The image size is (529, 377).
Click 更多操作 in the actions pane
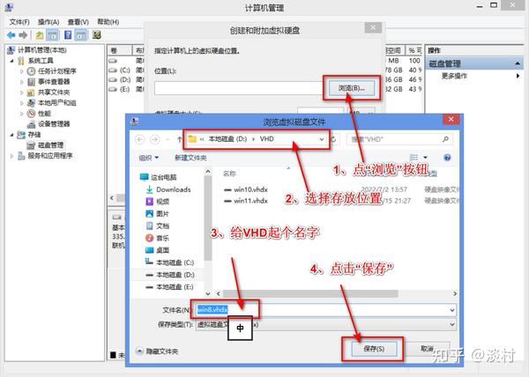tap(454, 76)
